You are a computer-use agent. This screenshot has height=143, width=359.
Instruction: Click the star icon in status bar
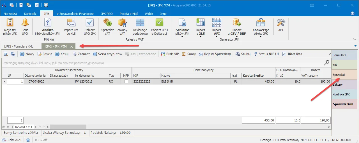click(28, 140)
